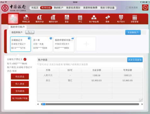Screen dimensions: 150x114
Task: Open the 我要转账缴费 tab
Action: pyautogui.click(x=90, y=8)
